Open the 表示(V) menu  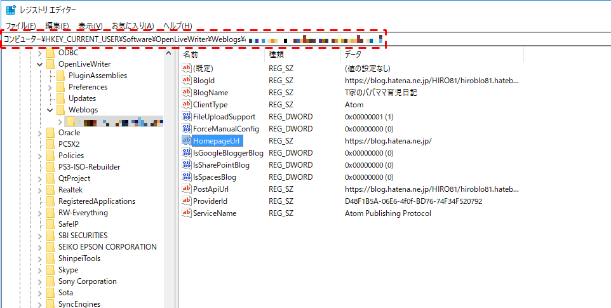90,26
